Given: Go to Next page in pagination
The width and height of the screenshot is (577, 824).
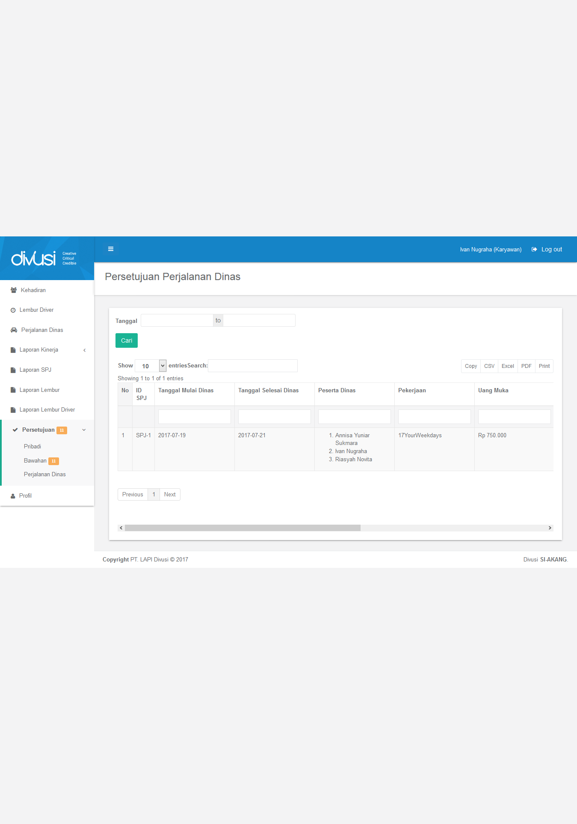Looking at the screenshot, I should tap(170, 494).
